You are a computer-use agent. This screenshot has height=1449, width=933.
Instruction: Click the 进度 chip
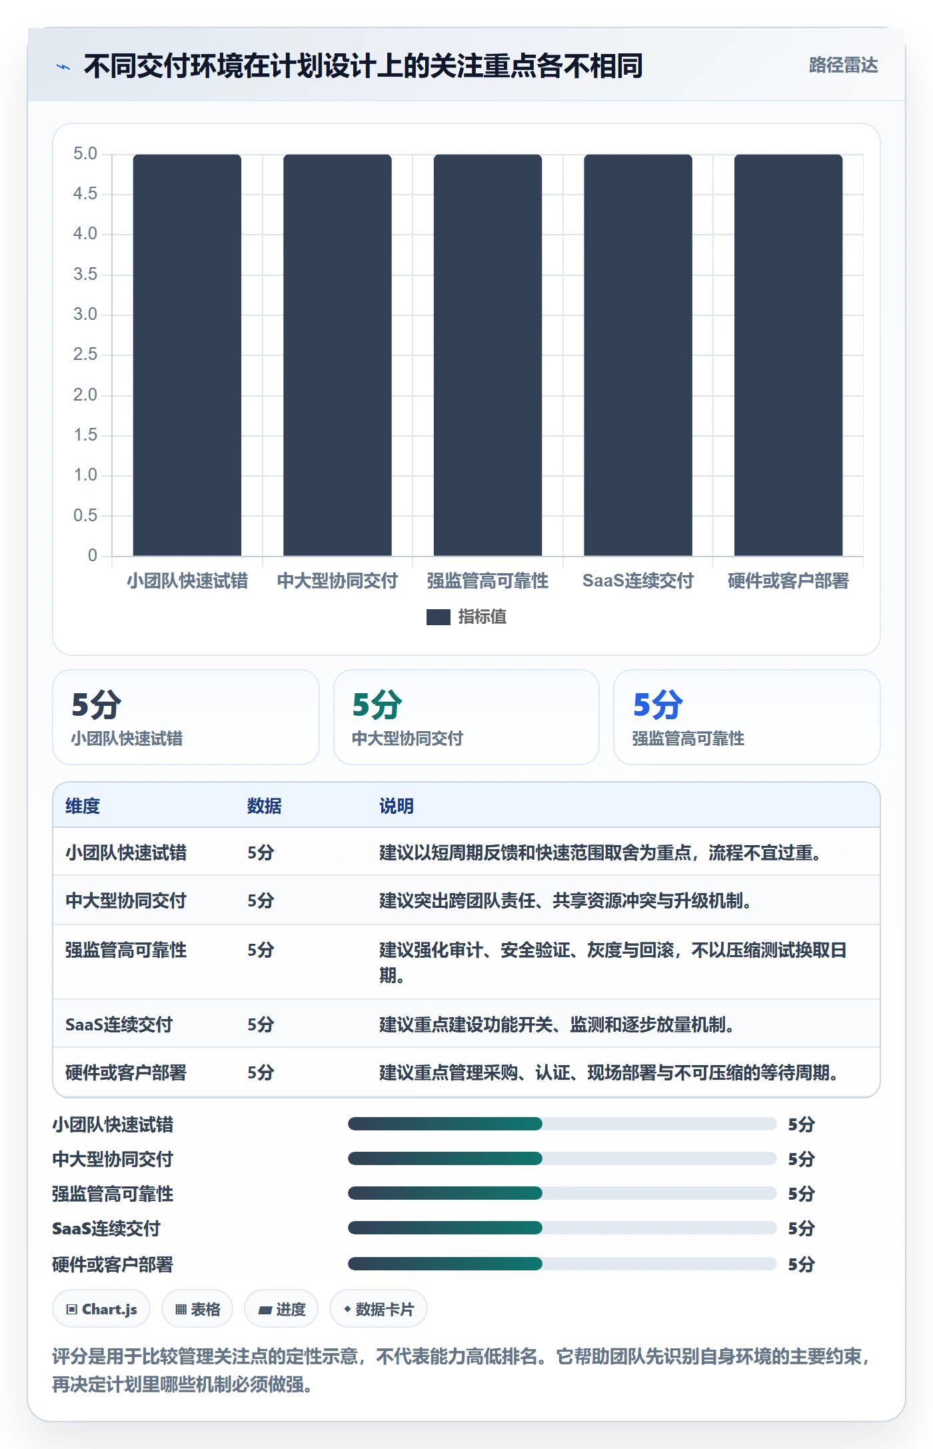[x=281, y=1310]
